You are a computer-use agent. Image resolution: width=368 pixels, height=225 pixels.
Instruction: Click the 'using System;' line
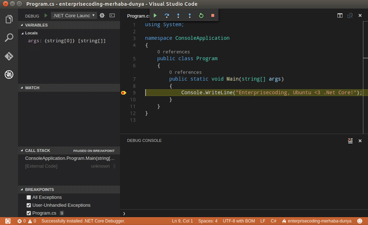(164, 24)
